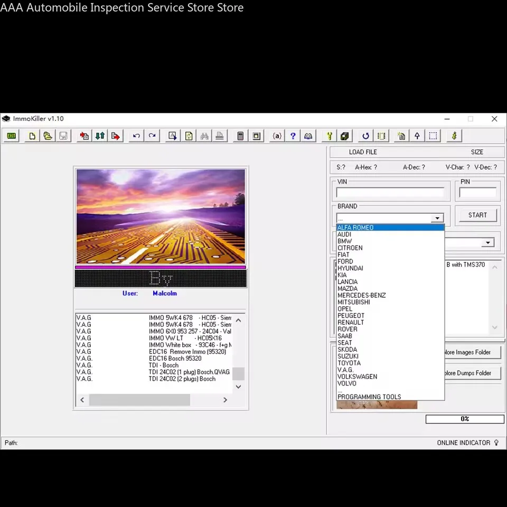Choose BMW in the brand list
The width and height of the screenshot is (507, 507).
[390, 241]
